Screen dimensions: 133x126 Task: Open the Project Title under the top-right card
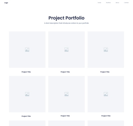pyautogui.click(x=105, y=72)
